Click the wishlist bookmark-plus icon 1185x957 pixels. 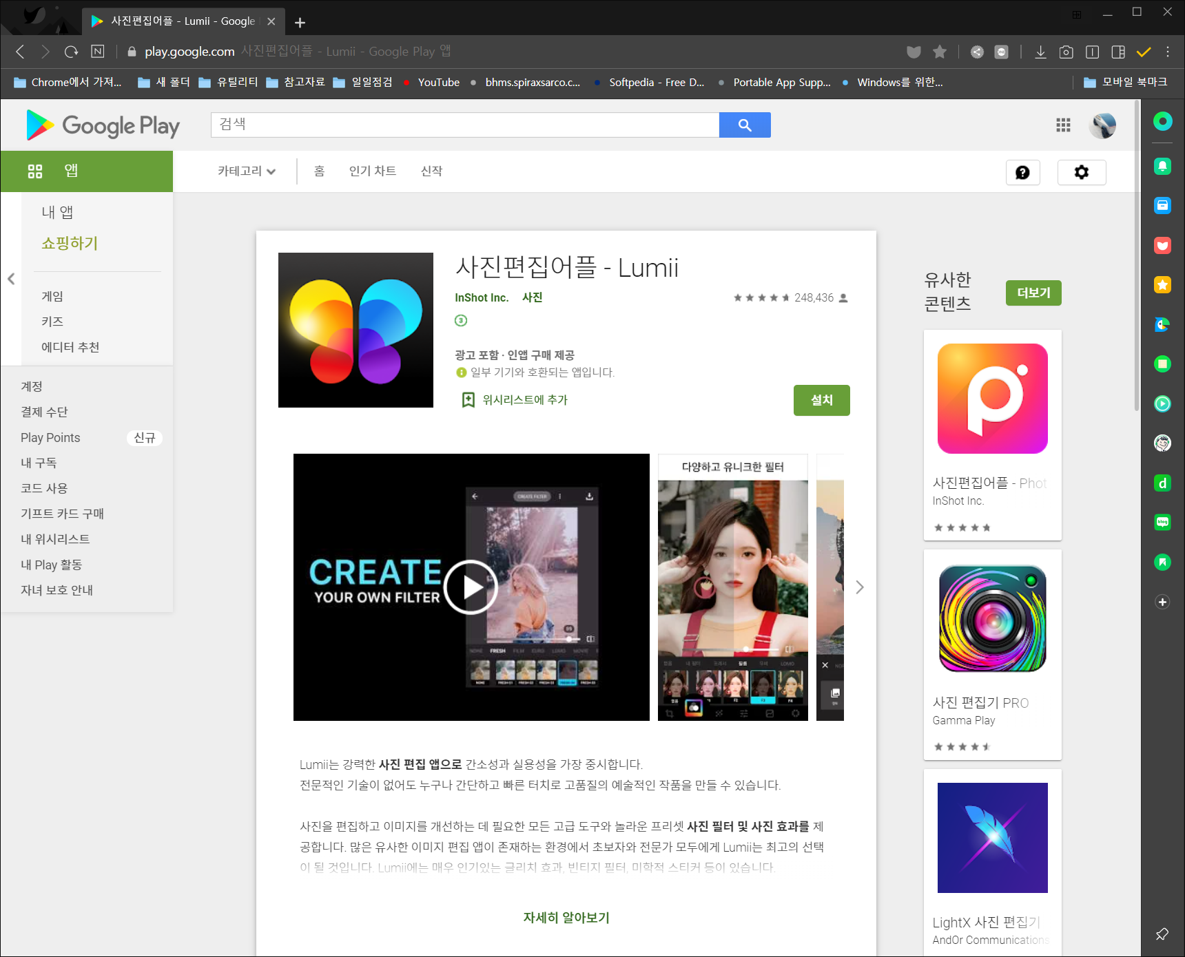(468, 400)
